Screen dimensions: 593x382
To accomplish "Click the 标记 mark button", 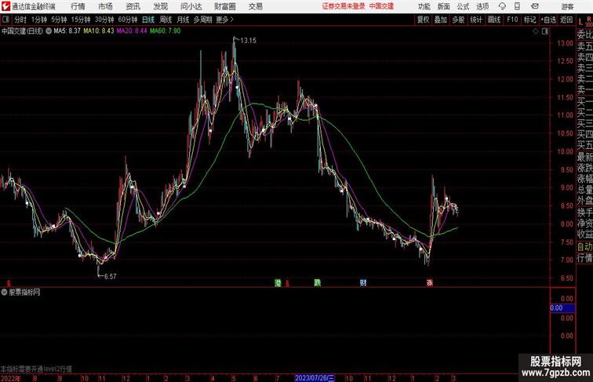I will click(x=529, y=20).
